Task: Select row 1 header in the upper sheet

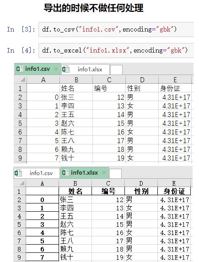Action: [20, 88]
